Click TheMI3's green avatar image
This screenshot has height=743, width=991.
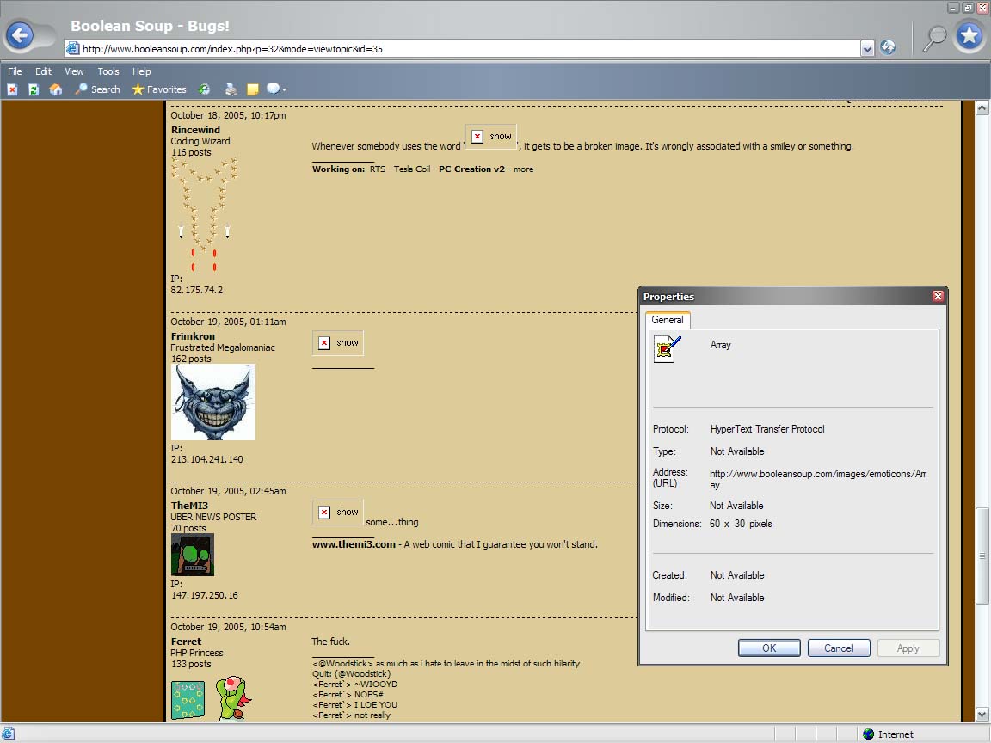[x=193, y=555]
